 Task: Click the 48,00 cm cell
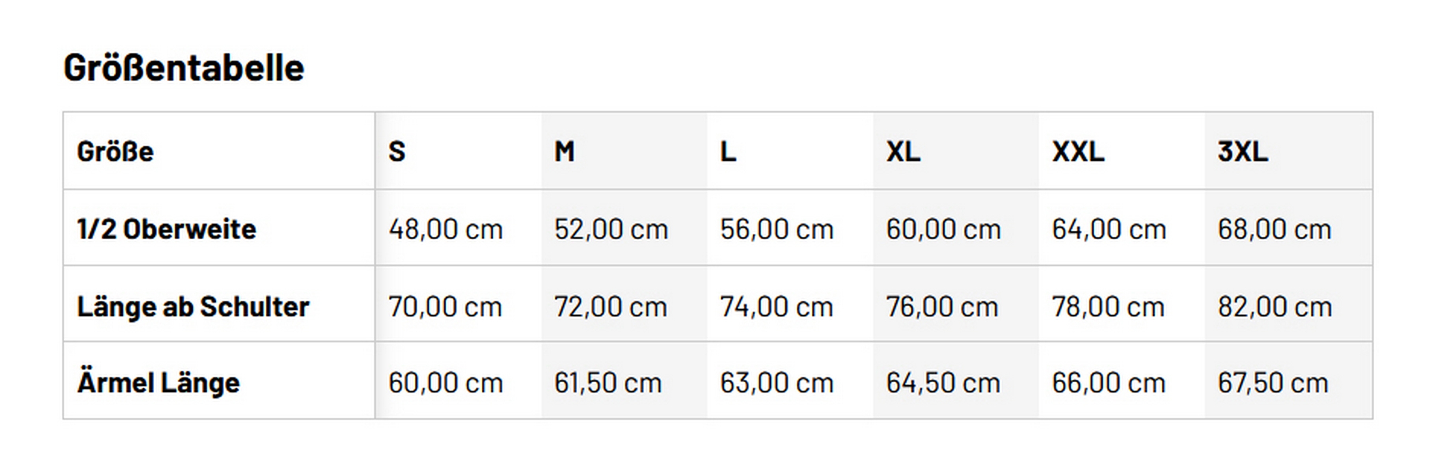[x=445, y=229]
